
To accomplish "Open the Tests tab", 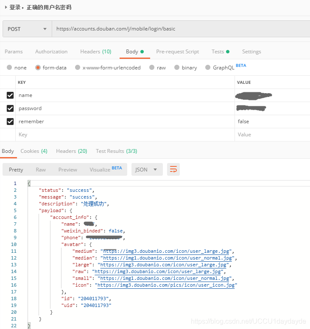I will [x=221, y=52].
